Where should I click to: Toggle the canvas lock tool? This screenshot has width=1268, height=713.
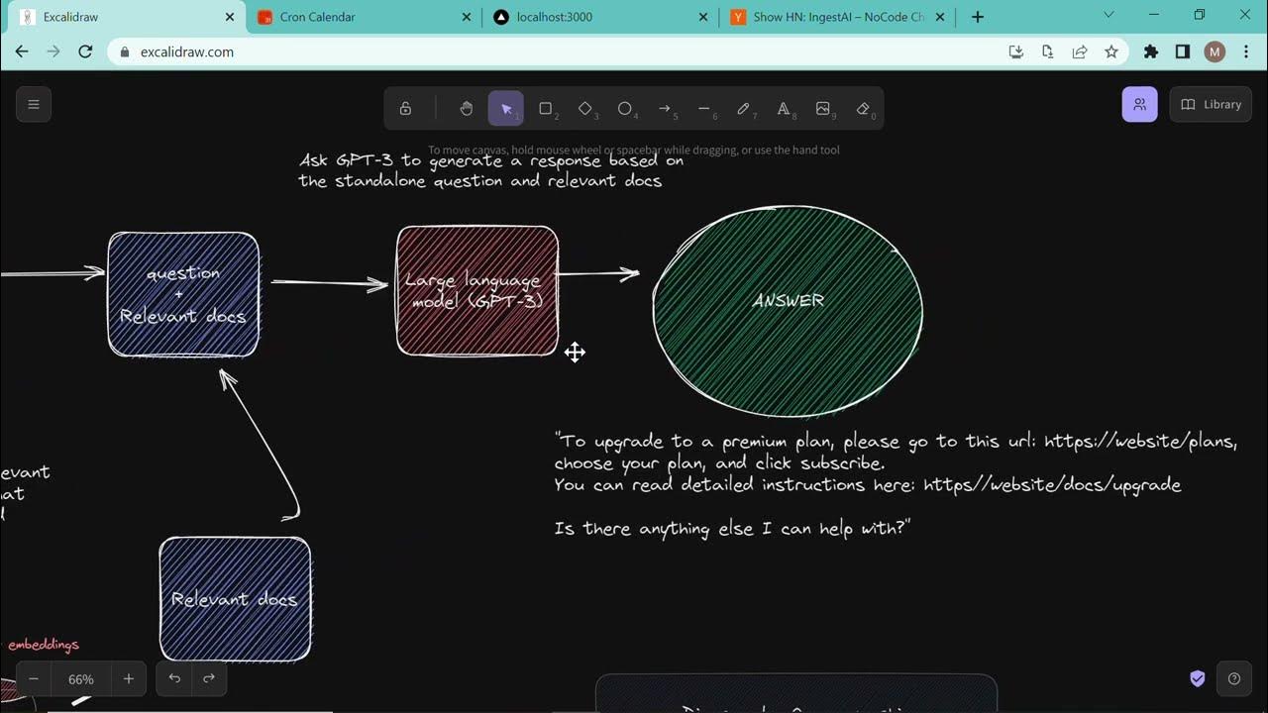click(x=405, y=109)
